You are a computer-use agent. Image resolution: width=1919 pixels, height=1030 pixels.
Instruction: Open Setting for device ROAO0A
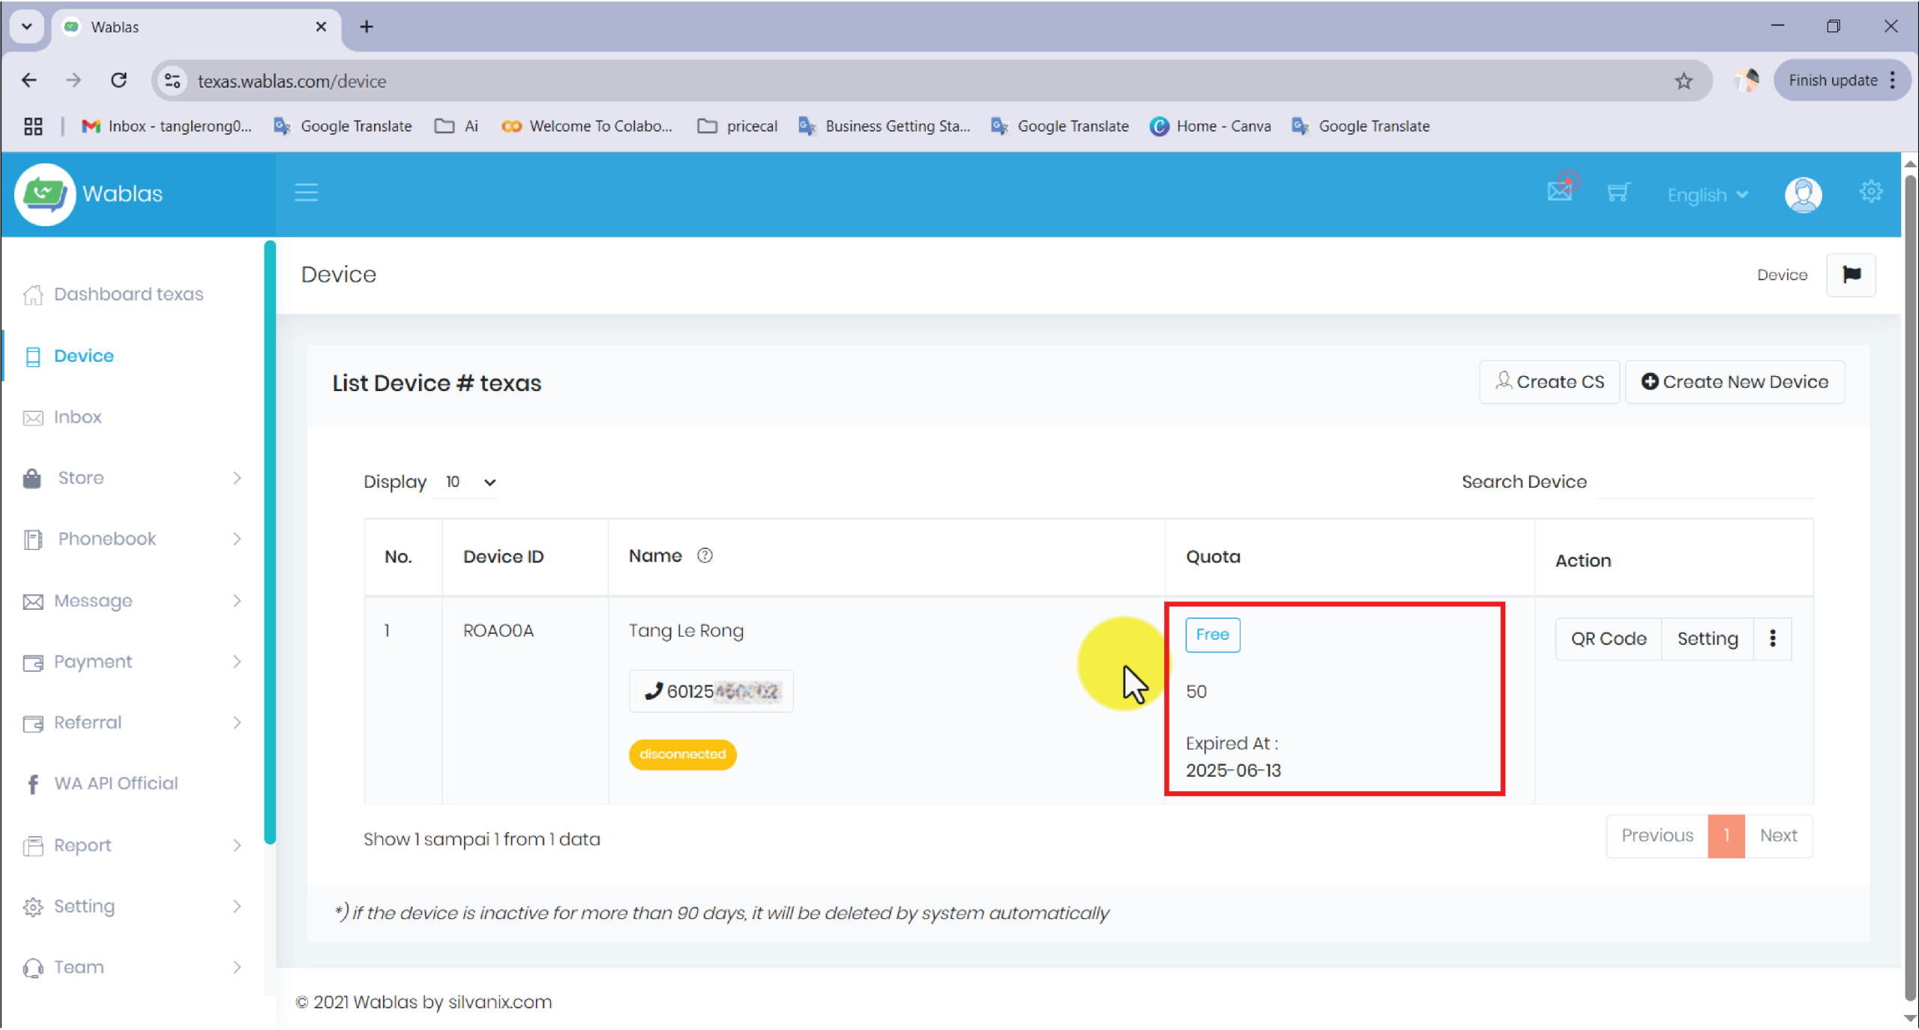(x=1708, y=638)
